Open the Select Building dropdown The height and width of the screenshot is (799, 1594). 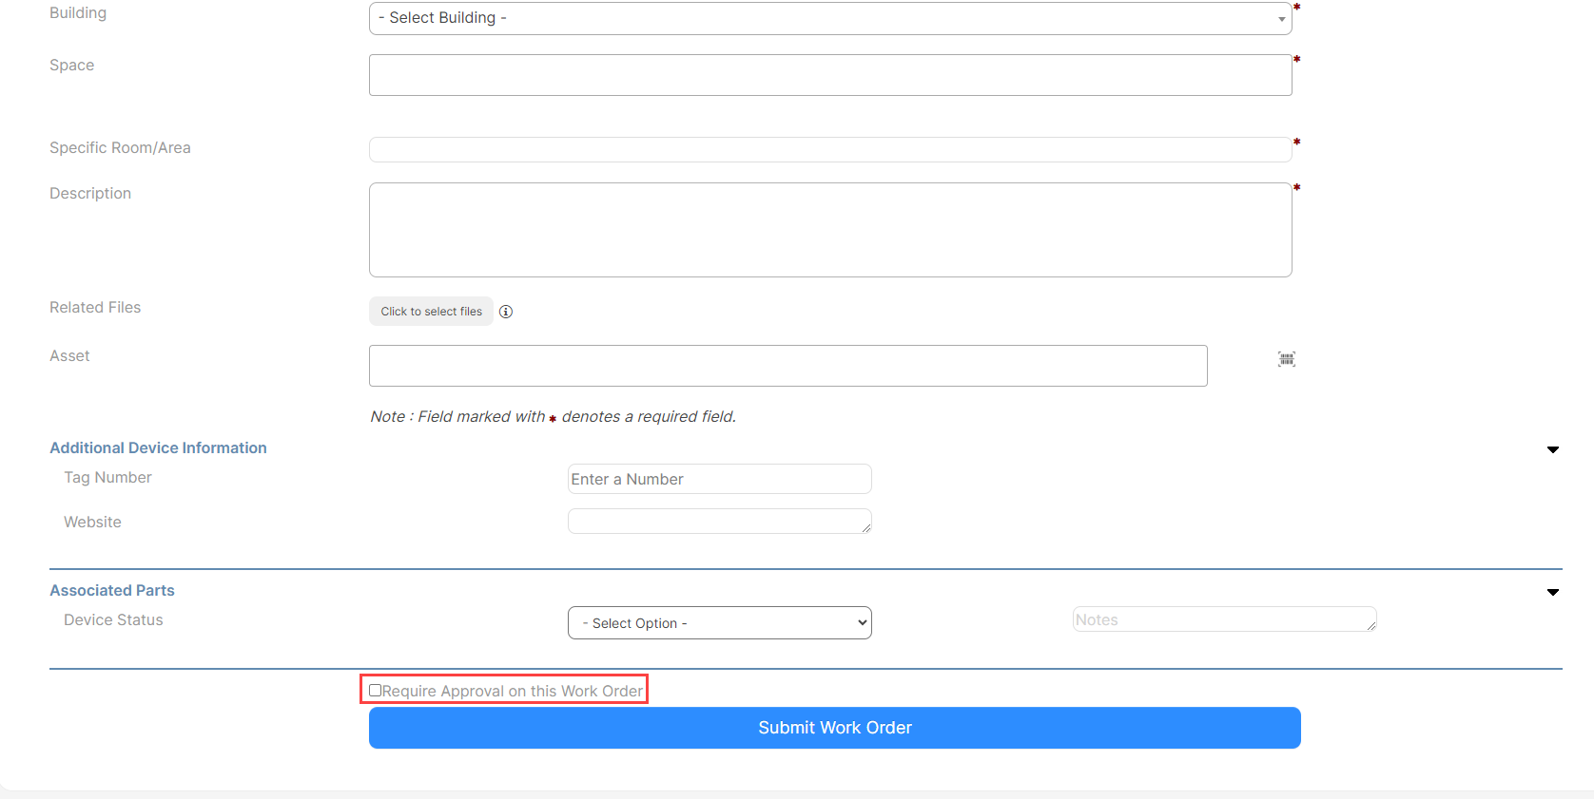click(x=830, y=18)
